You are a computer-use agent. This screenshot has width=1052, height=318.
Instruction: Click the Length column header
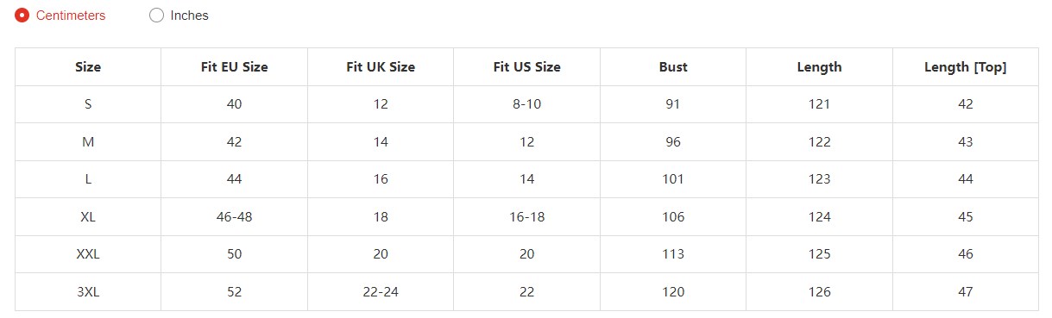(x=819, y=67)
